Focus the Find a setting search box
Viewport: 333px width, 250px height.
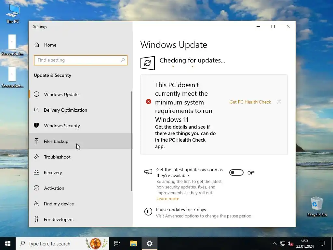tap(81, 60)
